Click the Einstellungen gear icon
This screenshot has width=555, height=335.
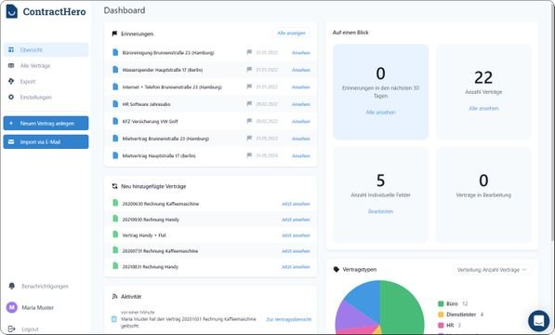click(11, 97)
